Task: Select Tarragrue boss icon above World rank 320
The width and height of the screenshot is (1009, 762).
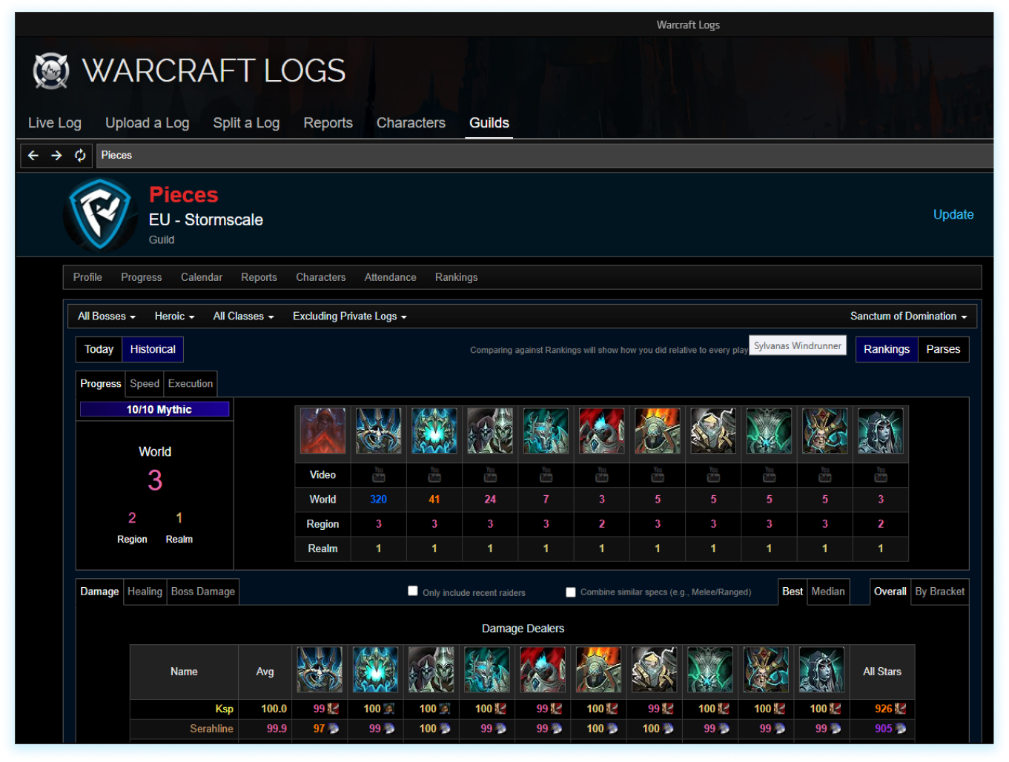Action: 378,431
